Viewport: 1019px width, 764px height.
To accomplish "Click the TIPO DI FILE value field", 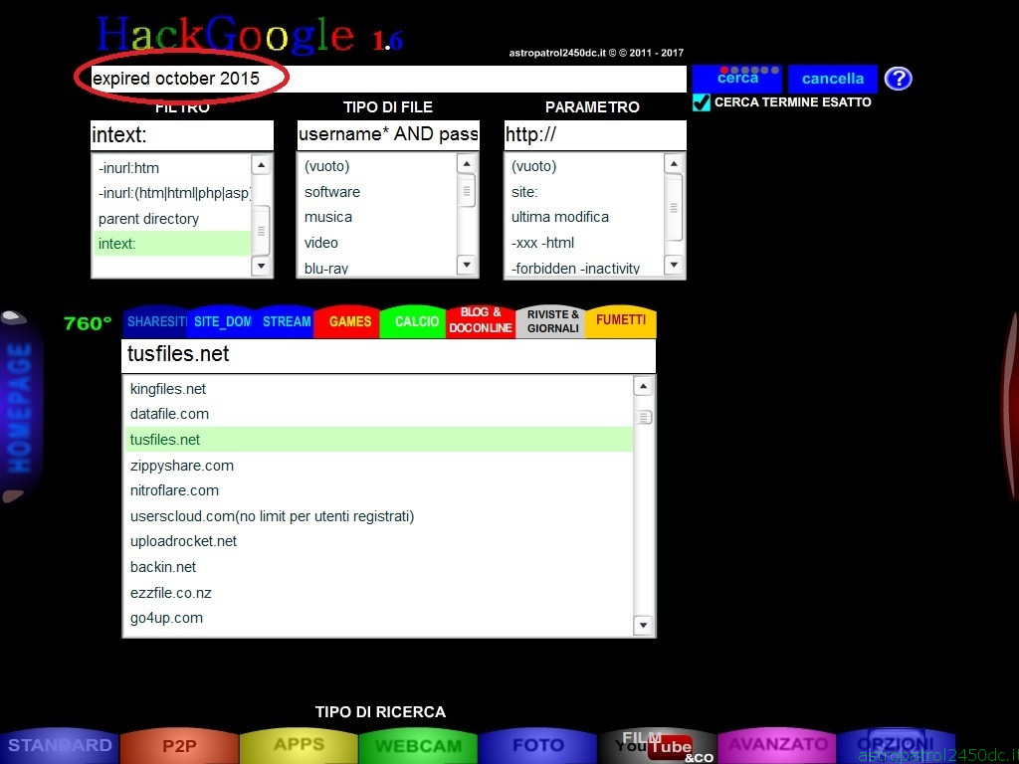I will point(388,134).
